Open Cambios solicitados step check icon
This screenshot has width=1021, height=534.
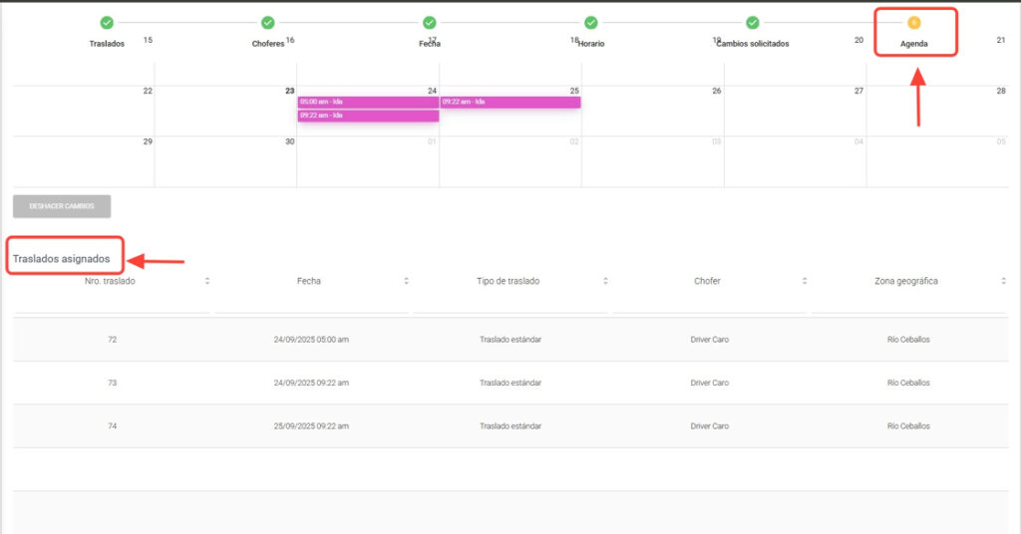tap(753, 23)
